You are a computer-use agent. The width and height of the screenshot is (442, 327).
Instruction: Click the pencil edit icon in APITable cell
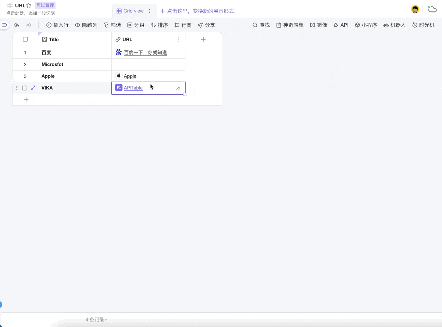(x=178, y=88)
